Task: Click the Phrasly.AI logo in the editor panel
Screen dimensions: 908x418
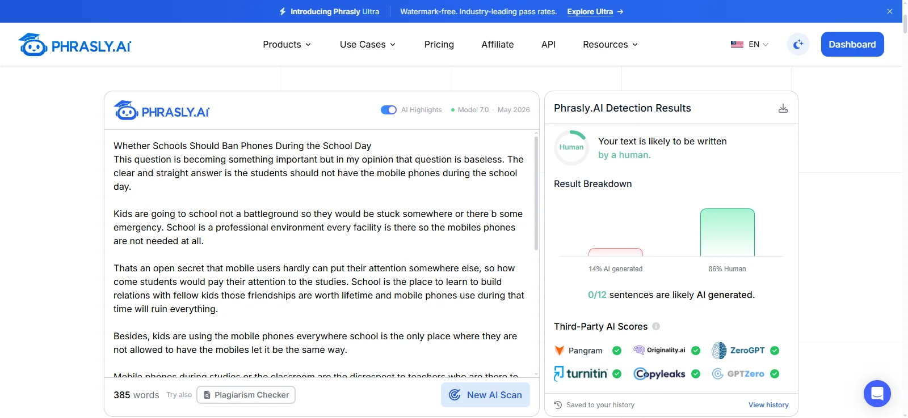Action: click(162, 110)
